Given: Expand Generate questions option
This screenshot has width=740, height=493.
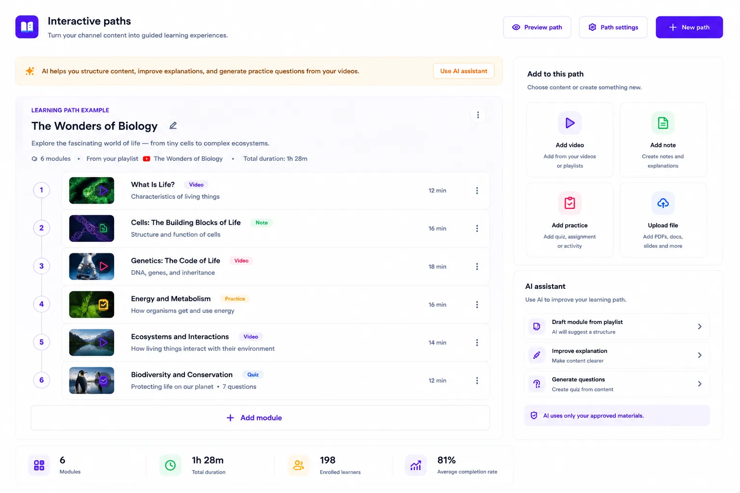Looking at the screenshot, I should click(617, 384).
